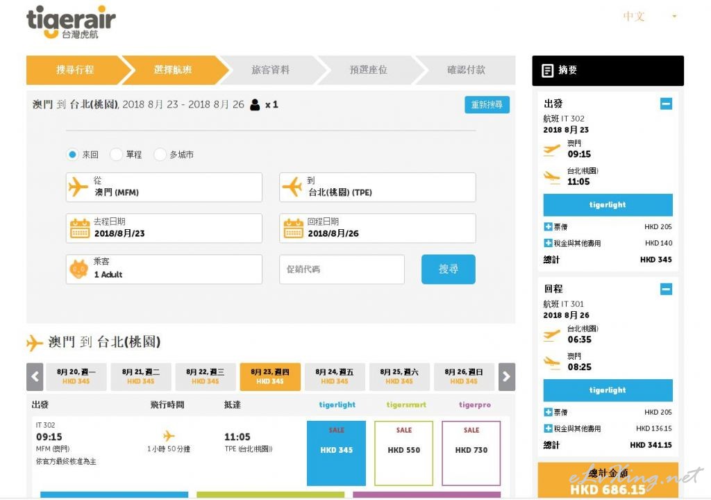Expand 稅金與其他費用 in 回程 summary
Screen dimensions: 711x500
click(549, 428)
